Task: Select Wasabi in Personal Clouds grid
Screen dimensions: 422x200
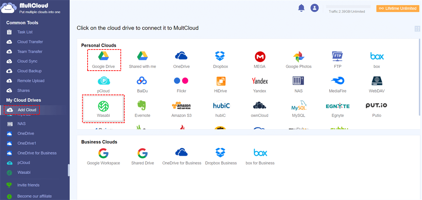Action: tap(103, 109)
